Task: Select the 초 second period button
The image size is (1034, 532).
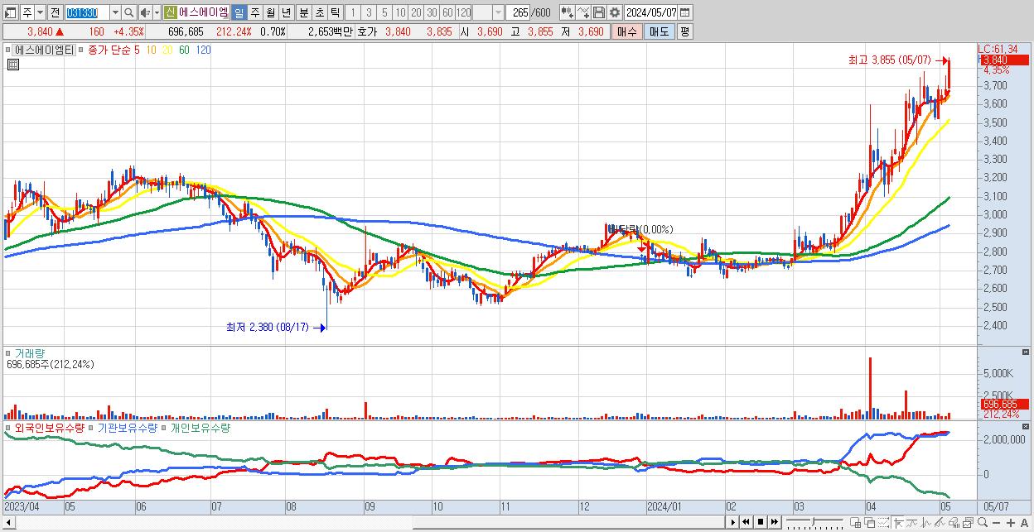Action: coord(319,12)
